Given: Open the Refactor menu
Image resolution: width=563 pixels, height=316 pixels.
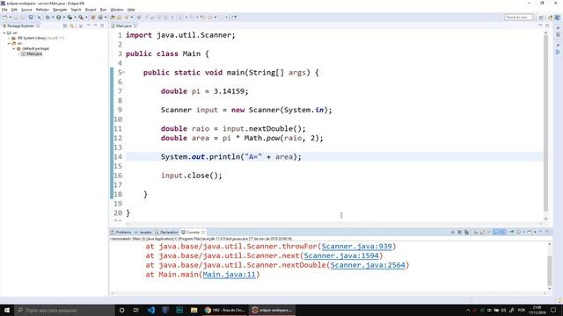Looking at the screenshot, I should 42,10.
